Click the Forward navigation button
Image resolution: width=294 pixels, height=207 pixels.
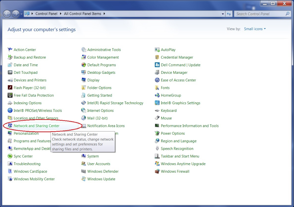(16, 14)
